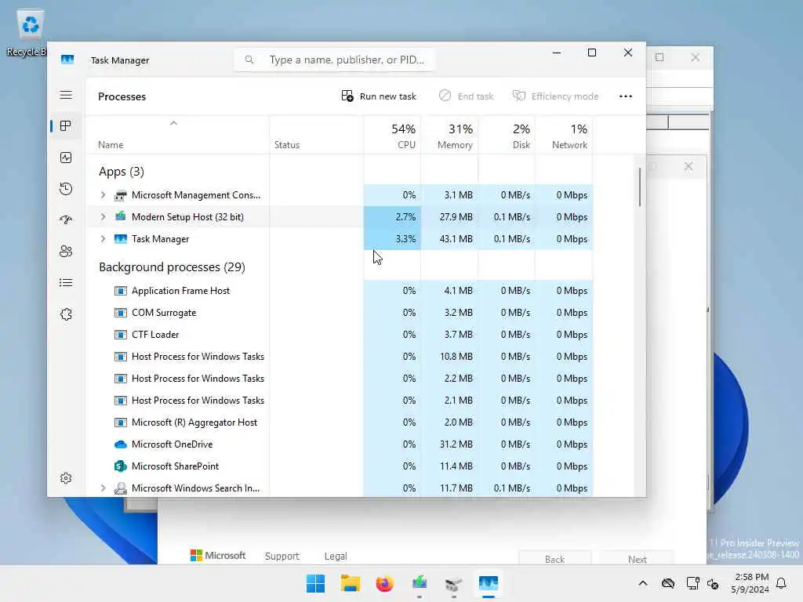
Task: Open the notification bell in system tray
Action: tap(781, 583)
